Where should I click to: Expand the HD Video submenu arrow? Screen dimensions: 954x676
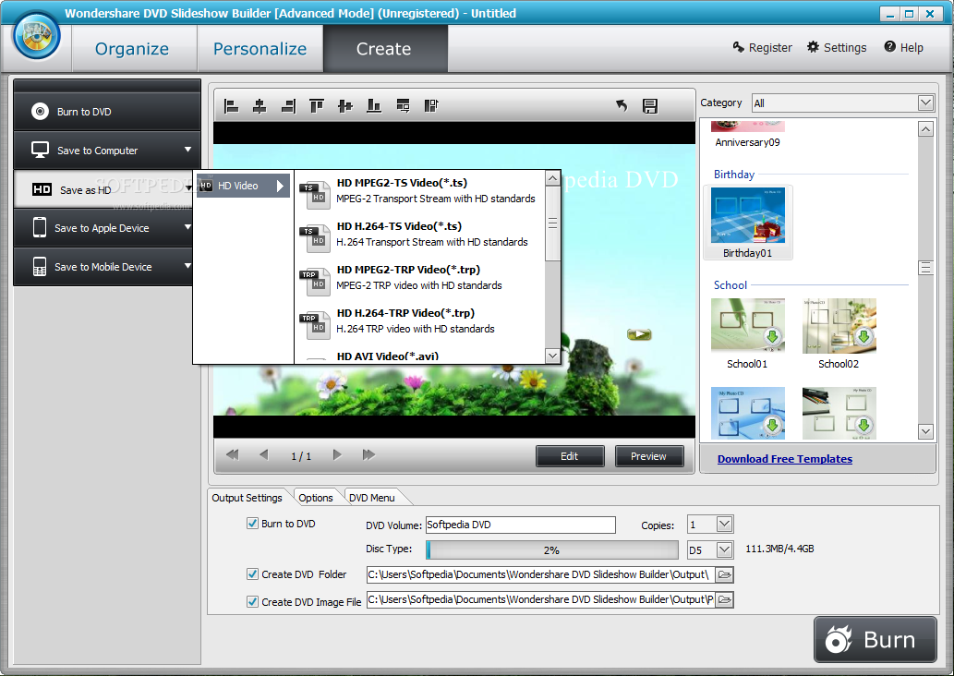(280, 186)
